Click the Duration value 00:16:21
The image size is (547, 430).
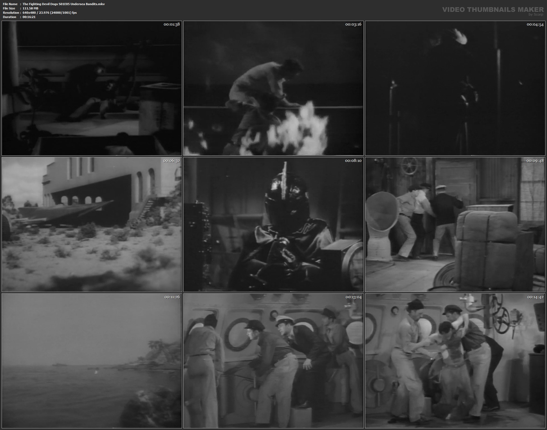click(29, 17)
